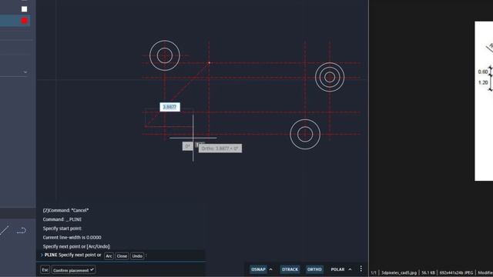Click the 0° angle input box near the cursor

(x=188, y=146)
